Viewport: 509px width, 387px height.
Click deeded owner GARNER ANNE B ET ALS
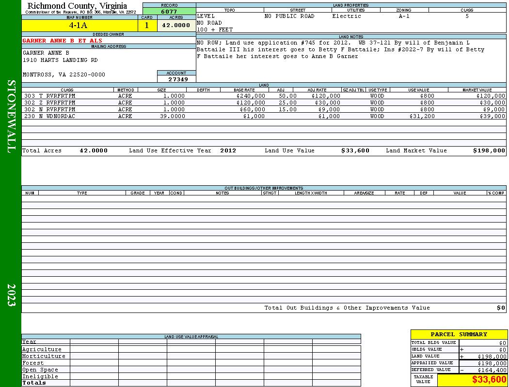pos(63,41)
